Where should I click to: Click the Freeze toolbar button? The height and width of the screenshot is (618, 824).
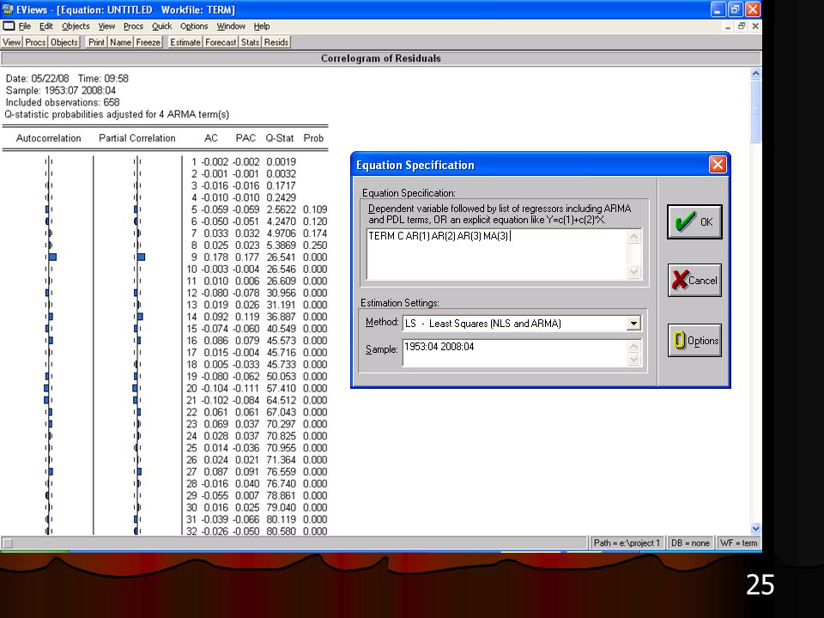click(148, 42)
